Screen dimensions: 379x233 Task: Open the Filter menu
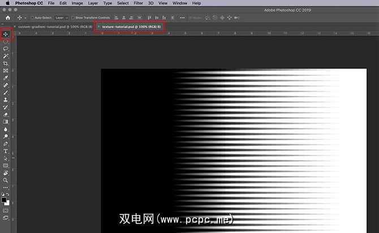(x=139, y=3)
